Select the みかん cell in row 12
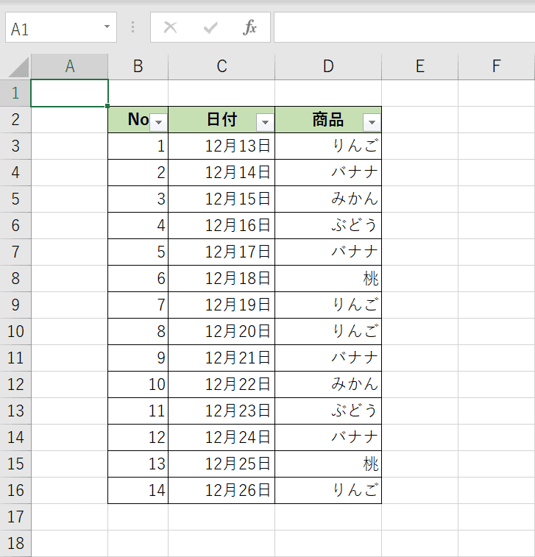 pyautogui.click(x=328, y=384)
